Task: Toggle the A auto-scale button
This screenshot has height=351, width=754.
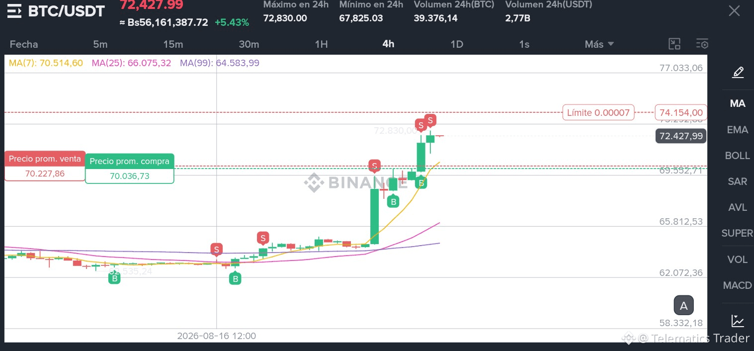Action: click(x=684, y=306)
